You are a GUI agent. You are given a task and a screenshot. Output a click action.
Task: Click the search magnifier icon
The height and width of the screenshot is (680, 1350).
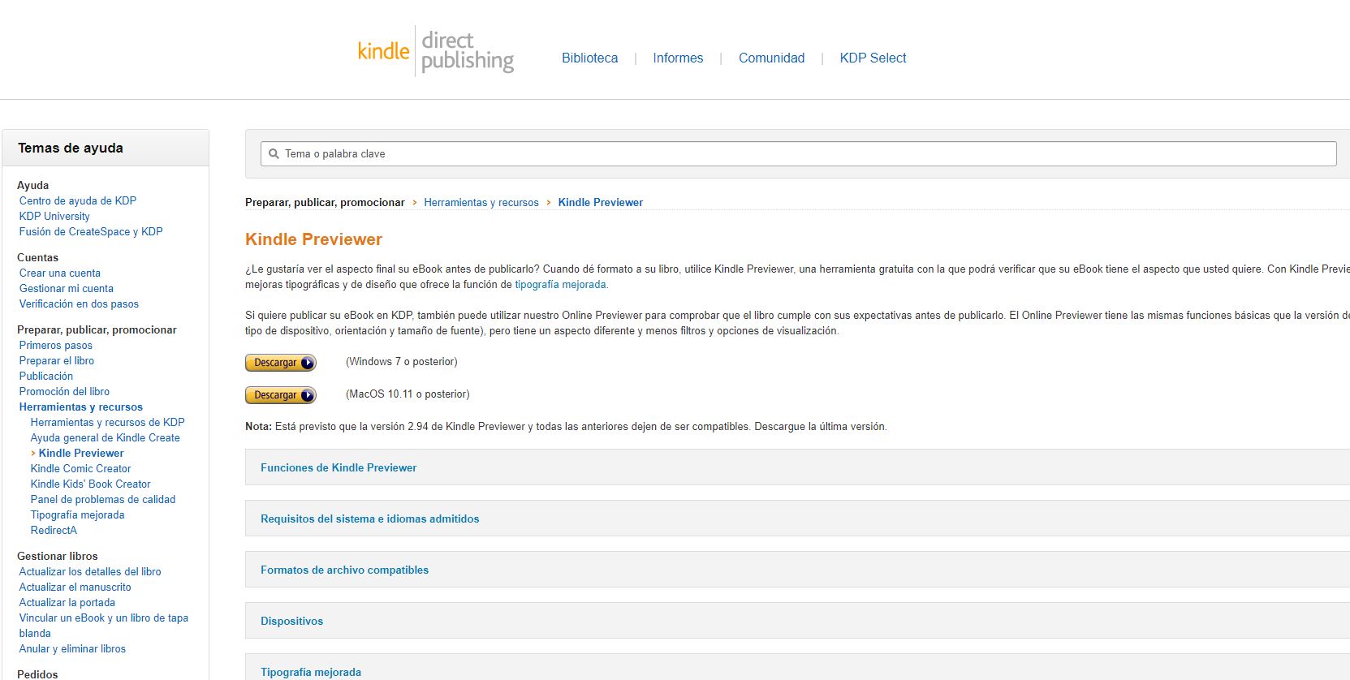click(274, 153)
